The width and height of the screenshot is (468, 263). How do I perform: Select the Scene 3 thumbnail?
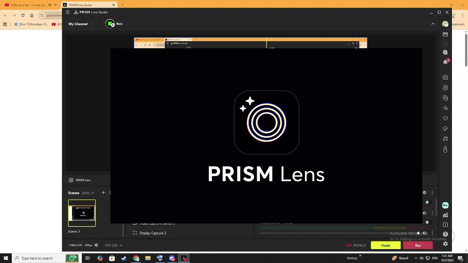point(82,213)
